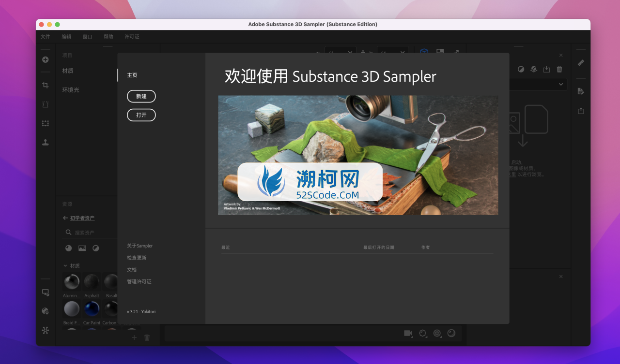Open the document edit icon on right sidebar

581,91
